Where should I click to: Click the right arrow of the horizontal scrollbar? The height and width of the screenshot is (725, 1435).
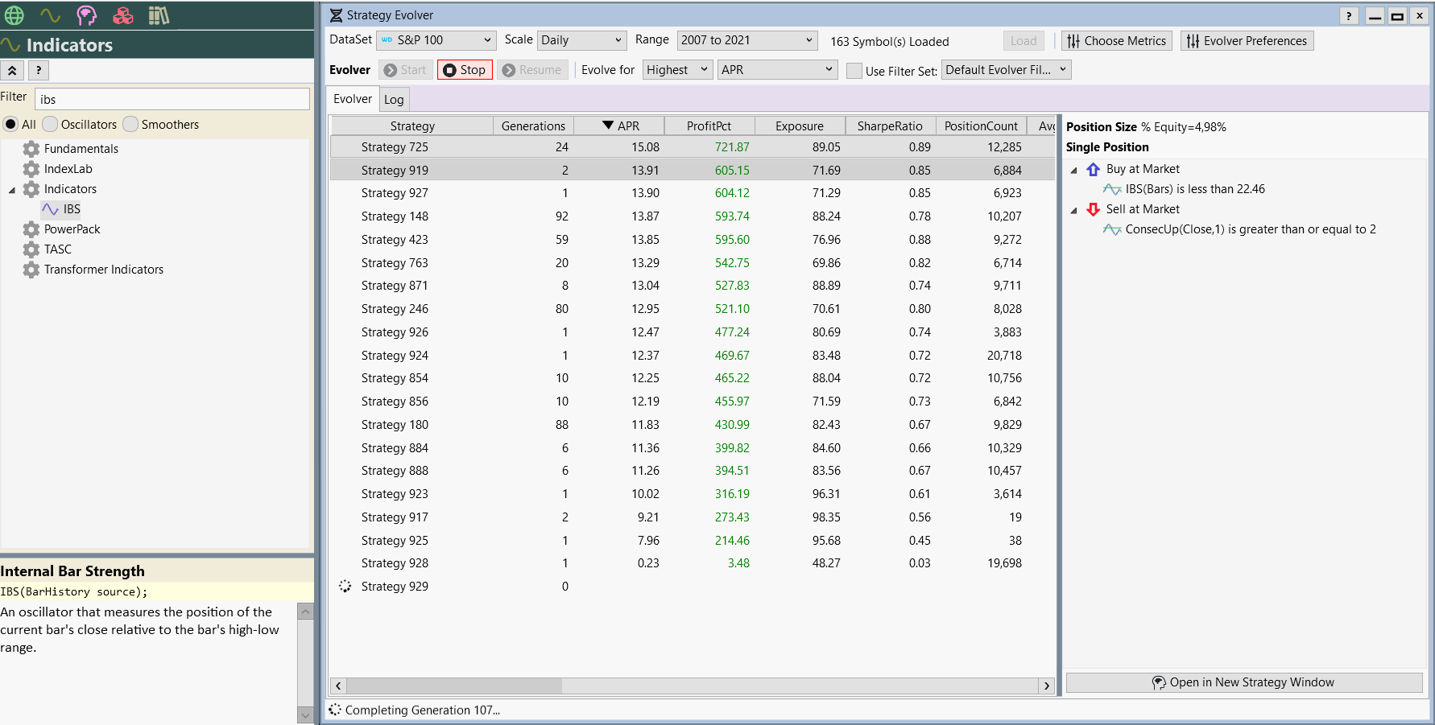point(1047,686)
